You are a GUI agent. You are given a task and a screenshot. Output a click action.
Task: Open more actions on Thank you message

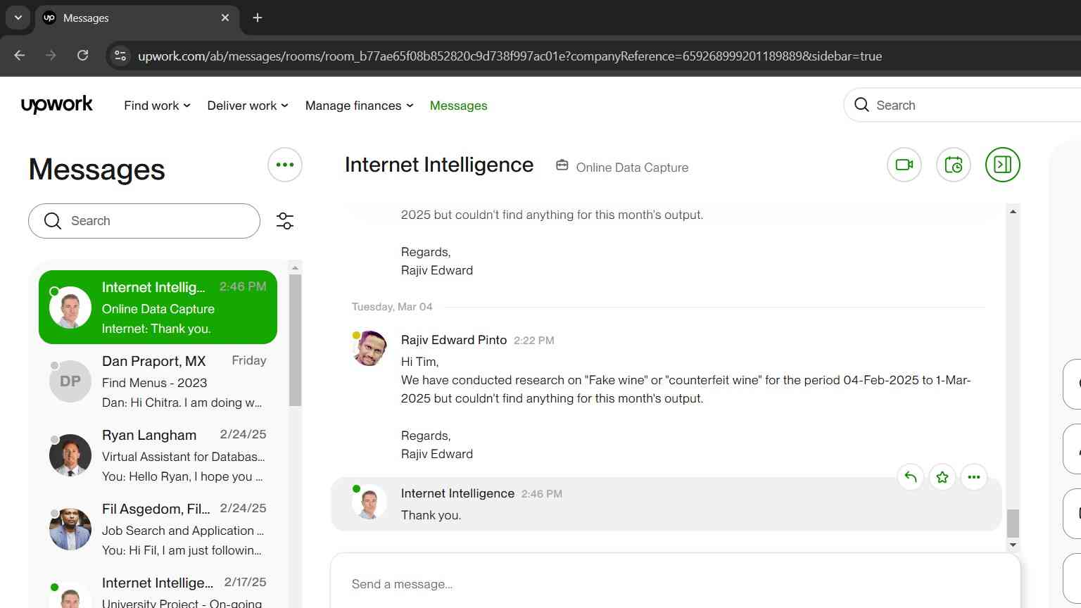[x=974, y=477]
